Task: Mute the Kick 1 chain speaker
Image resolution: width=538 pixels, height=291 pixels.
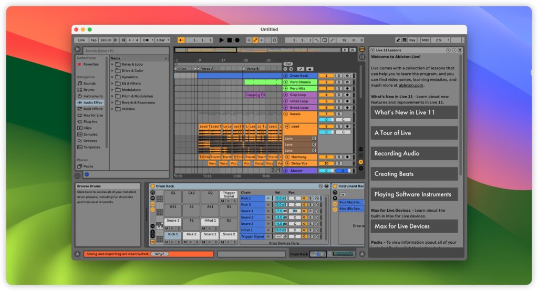Action: pyautogui.click(x=304, y=199)
